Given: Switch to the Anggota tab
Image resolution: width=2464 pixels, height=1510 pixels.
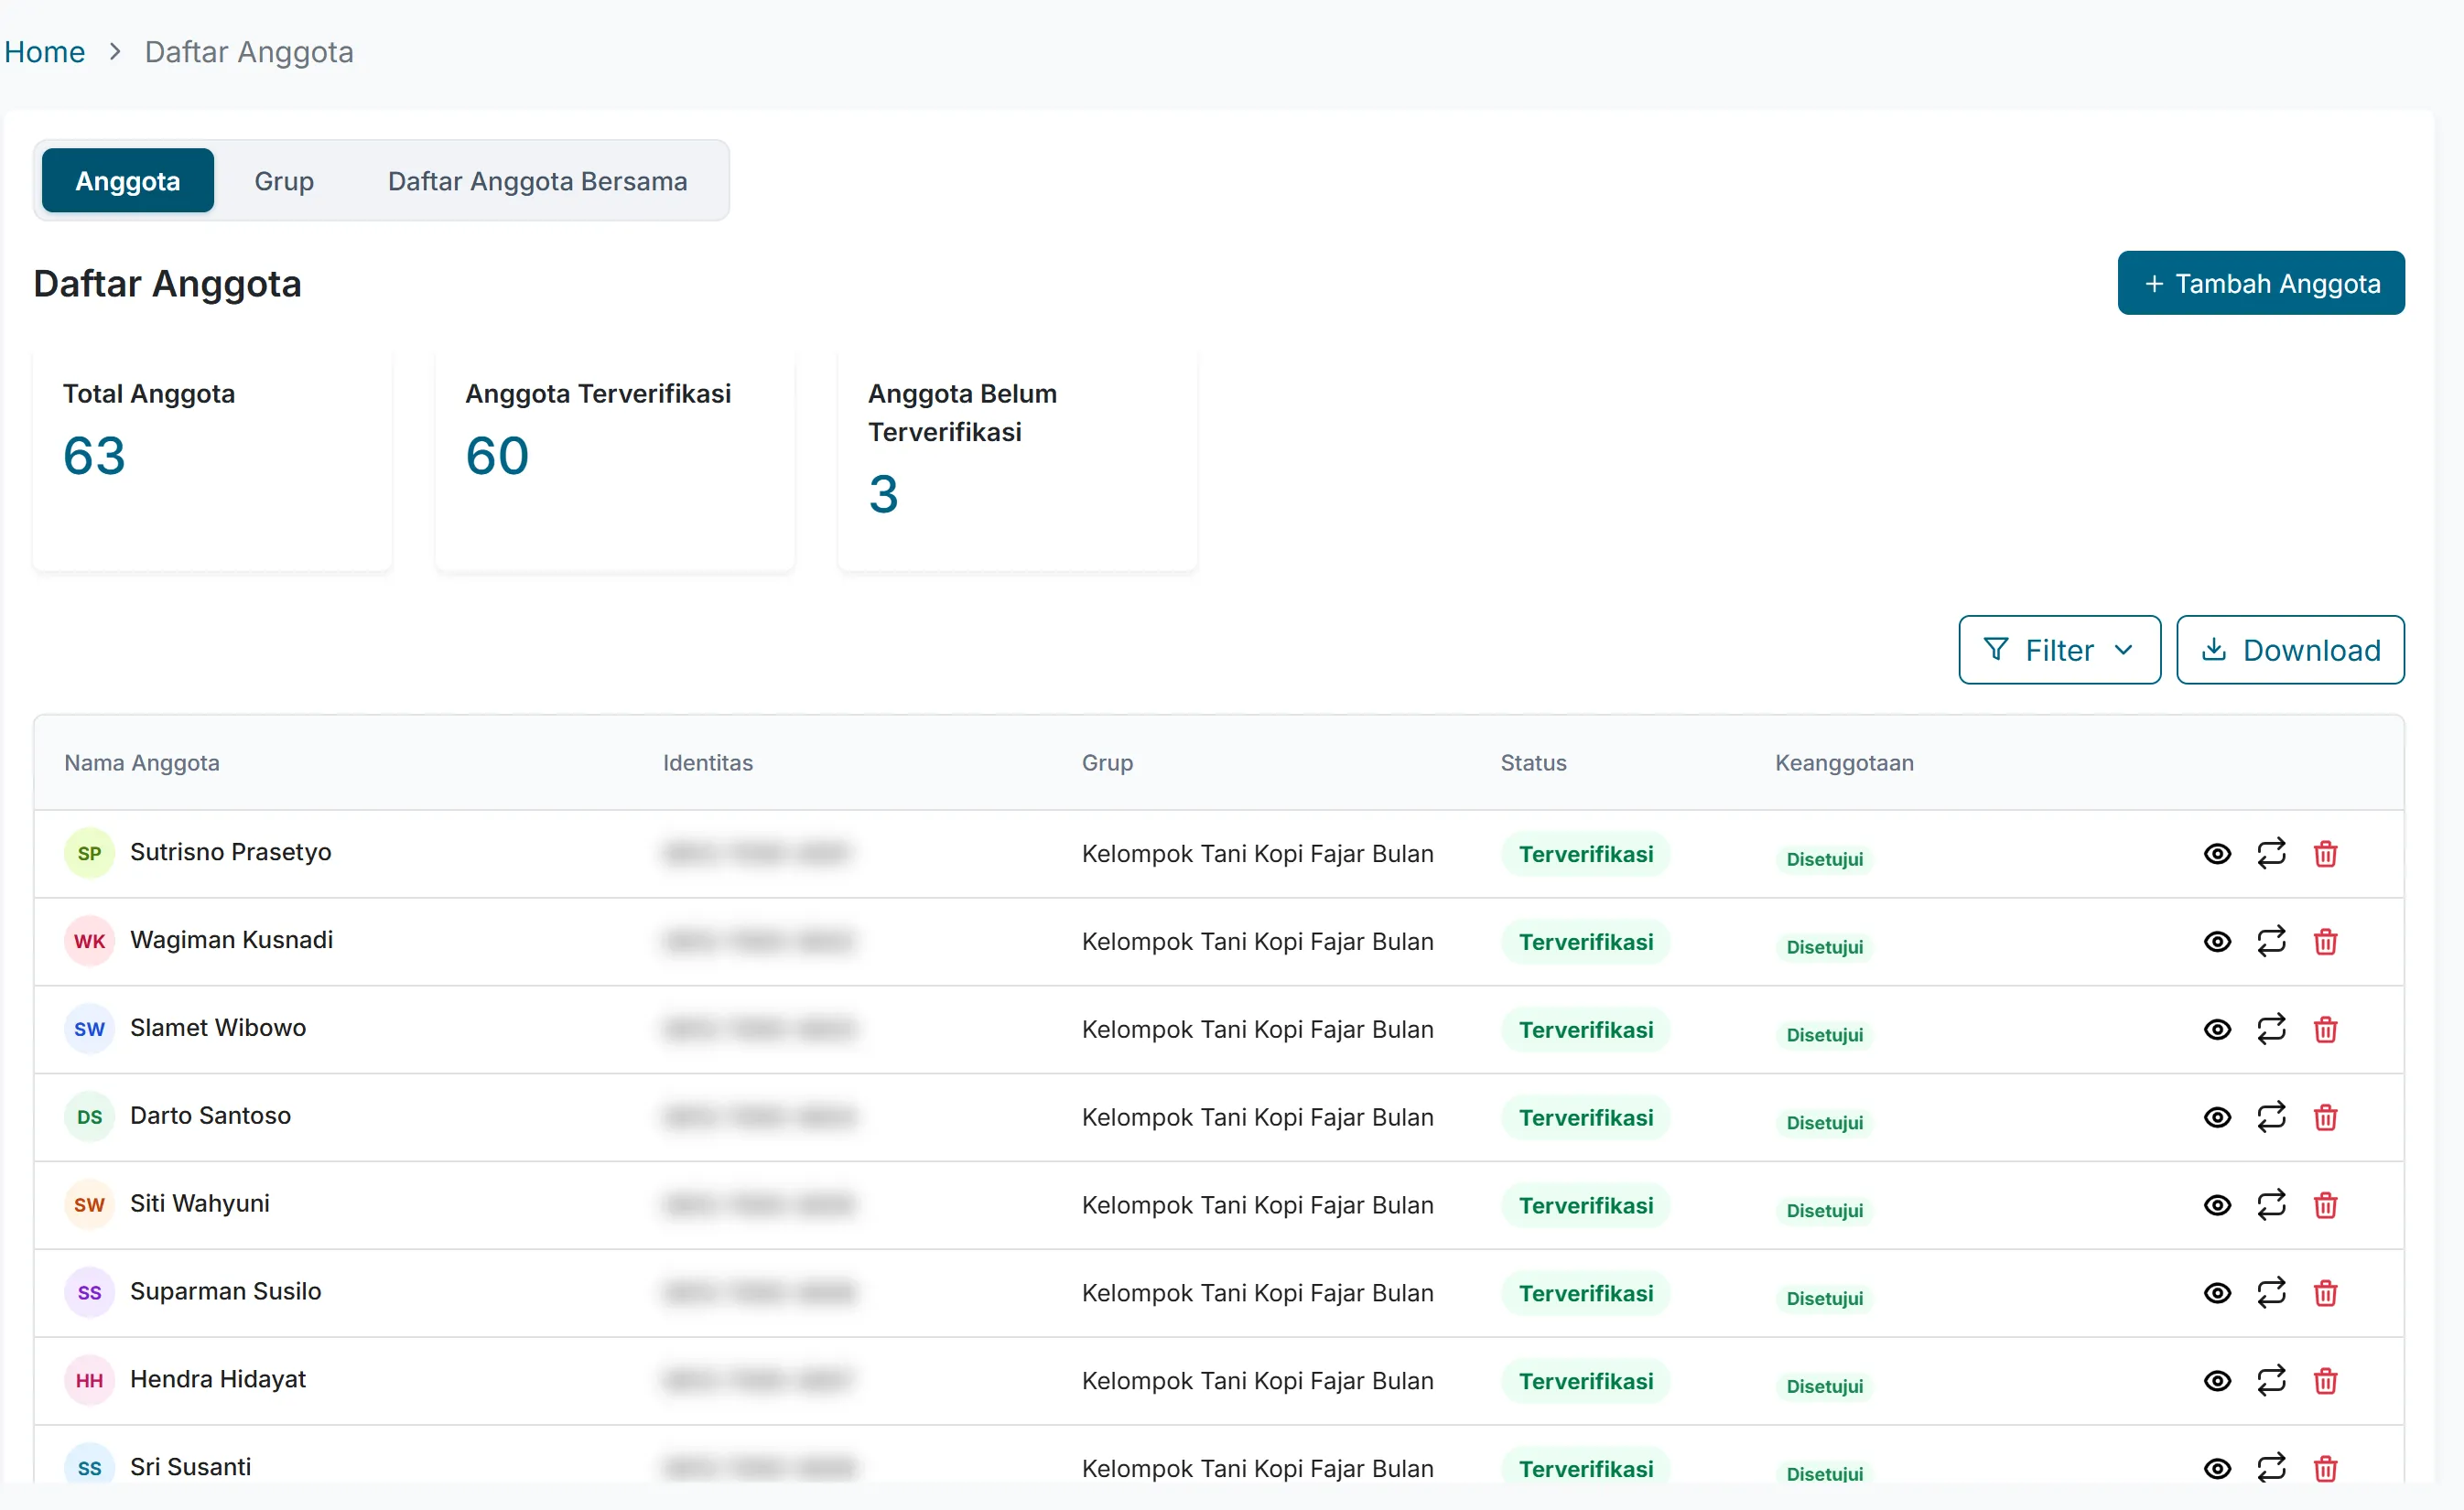Looking at the screenshot, I should [128, 181].
